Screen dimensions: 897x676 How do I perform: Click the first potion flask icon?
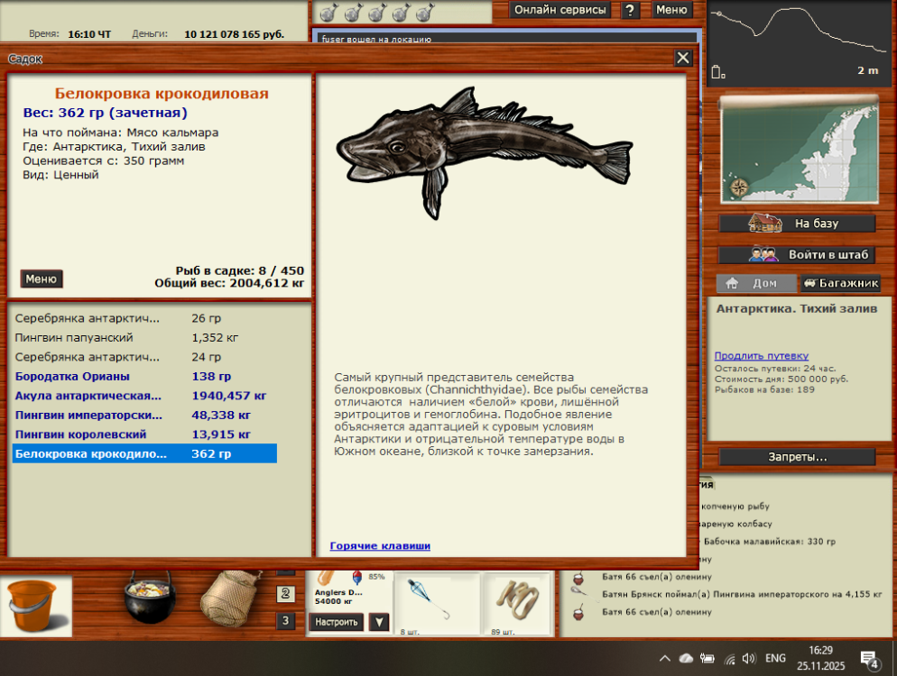(x=328, y=13)
